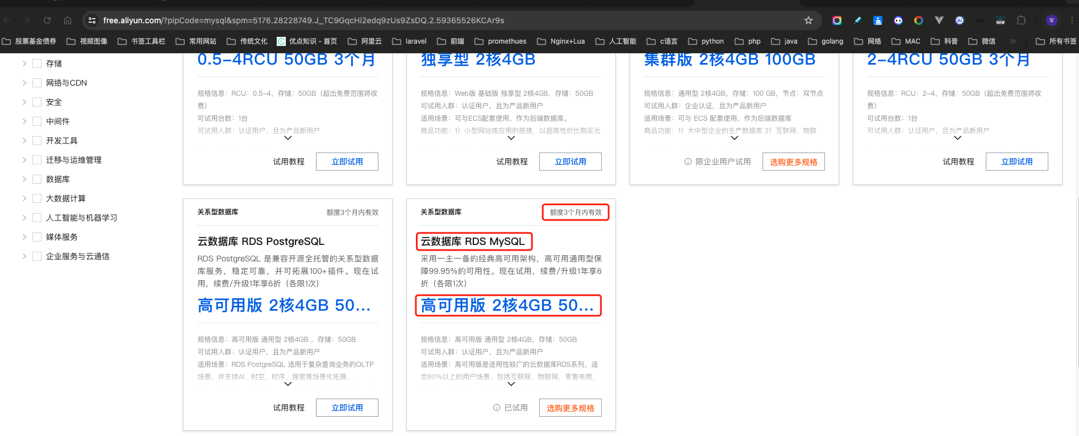
Task: Open the 视频图像 bookmark folder
Action: pos(87,41)
